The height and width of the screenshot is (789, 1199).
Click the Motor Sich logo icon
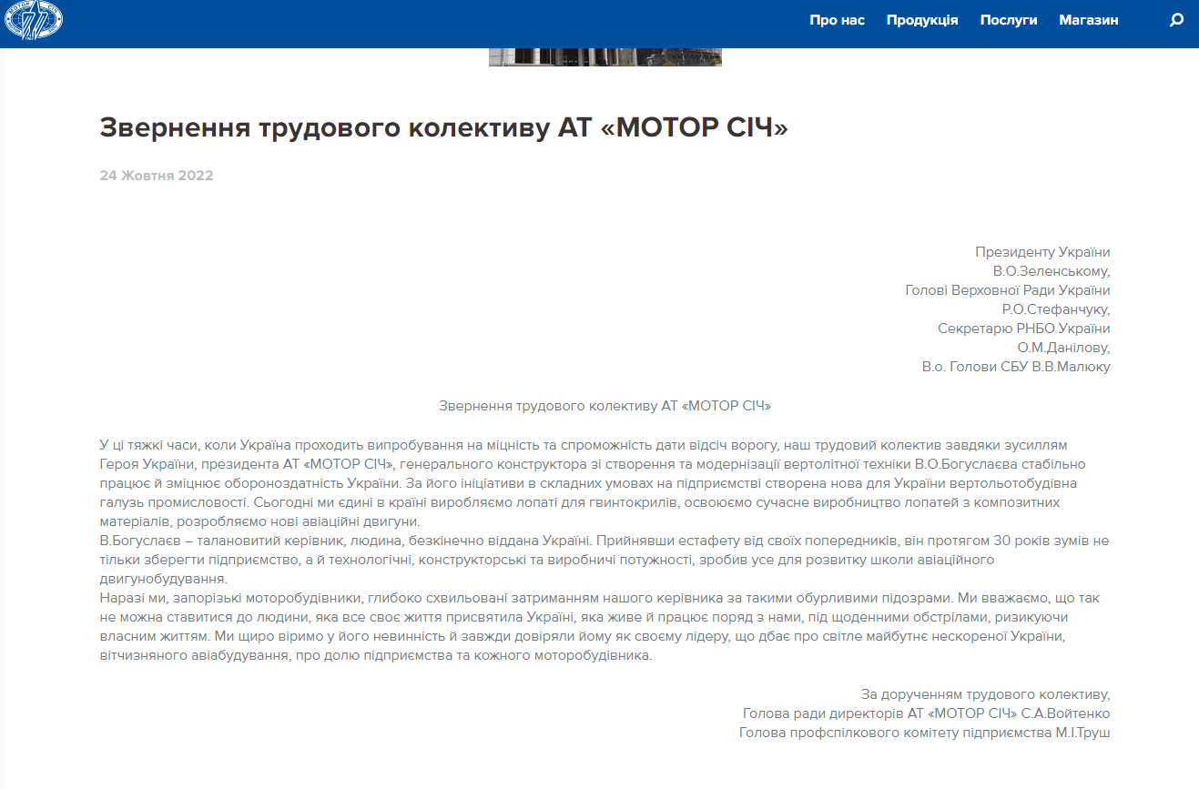34,22
